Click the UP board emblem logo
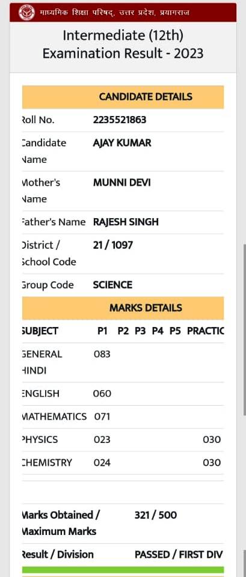Viewport: 246px width, 577px height. [x=26, y=13]
